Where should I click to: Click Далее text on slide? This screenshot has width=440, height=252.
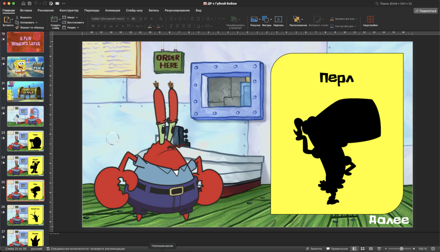(389, 219)
